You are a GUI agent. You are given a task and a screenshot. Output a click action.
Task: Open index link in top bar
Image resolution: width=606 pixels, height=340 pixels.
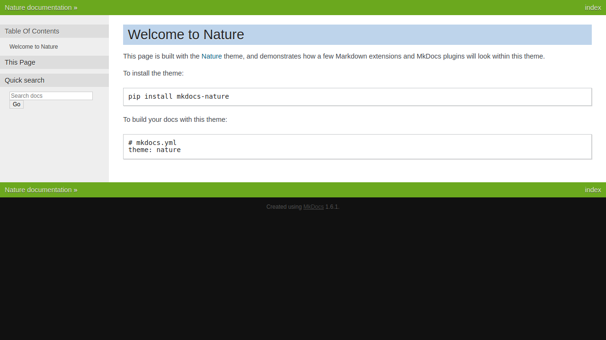tap(593, 8)
